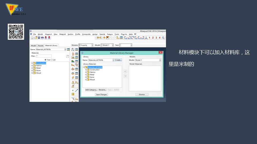The image size is (257, 144).
Task: Open library manager icon next to Name field
Action: [x=68, y=50]
